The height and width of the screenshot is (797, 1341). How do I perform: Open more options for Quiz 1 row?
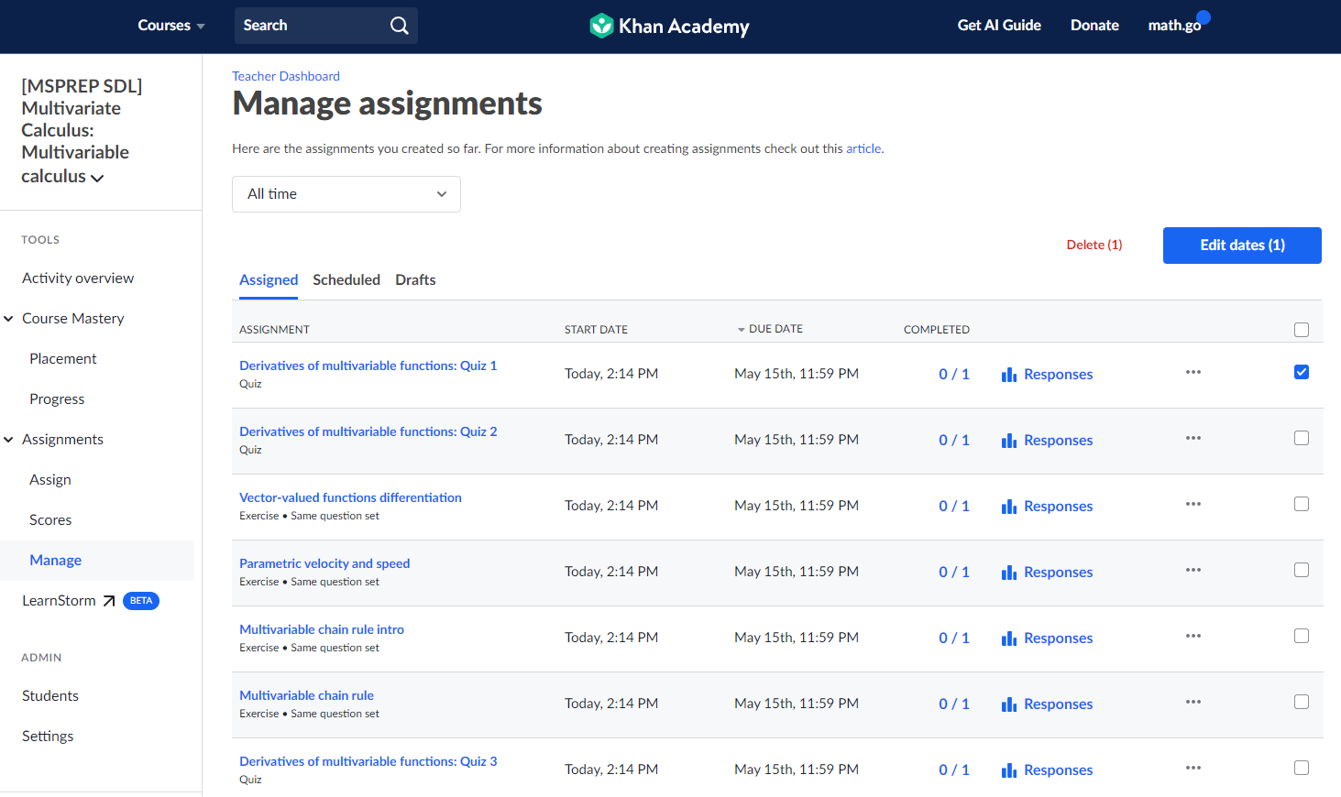pyautogui.click(x=1193, y=372)
